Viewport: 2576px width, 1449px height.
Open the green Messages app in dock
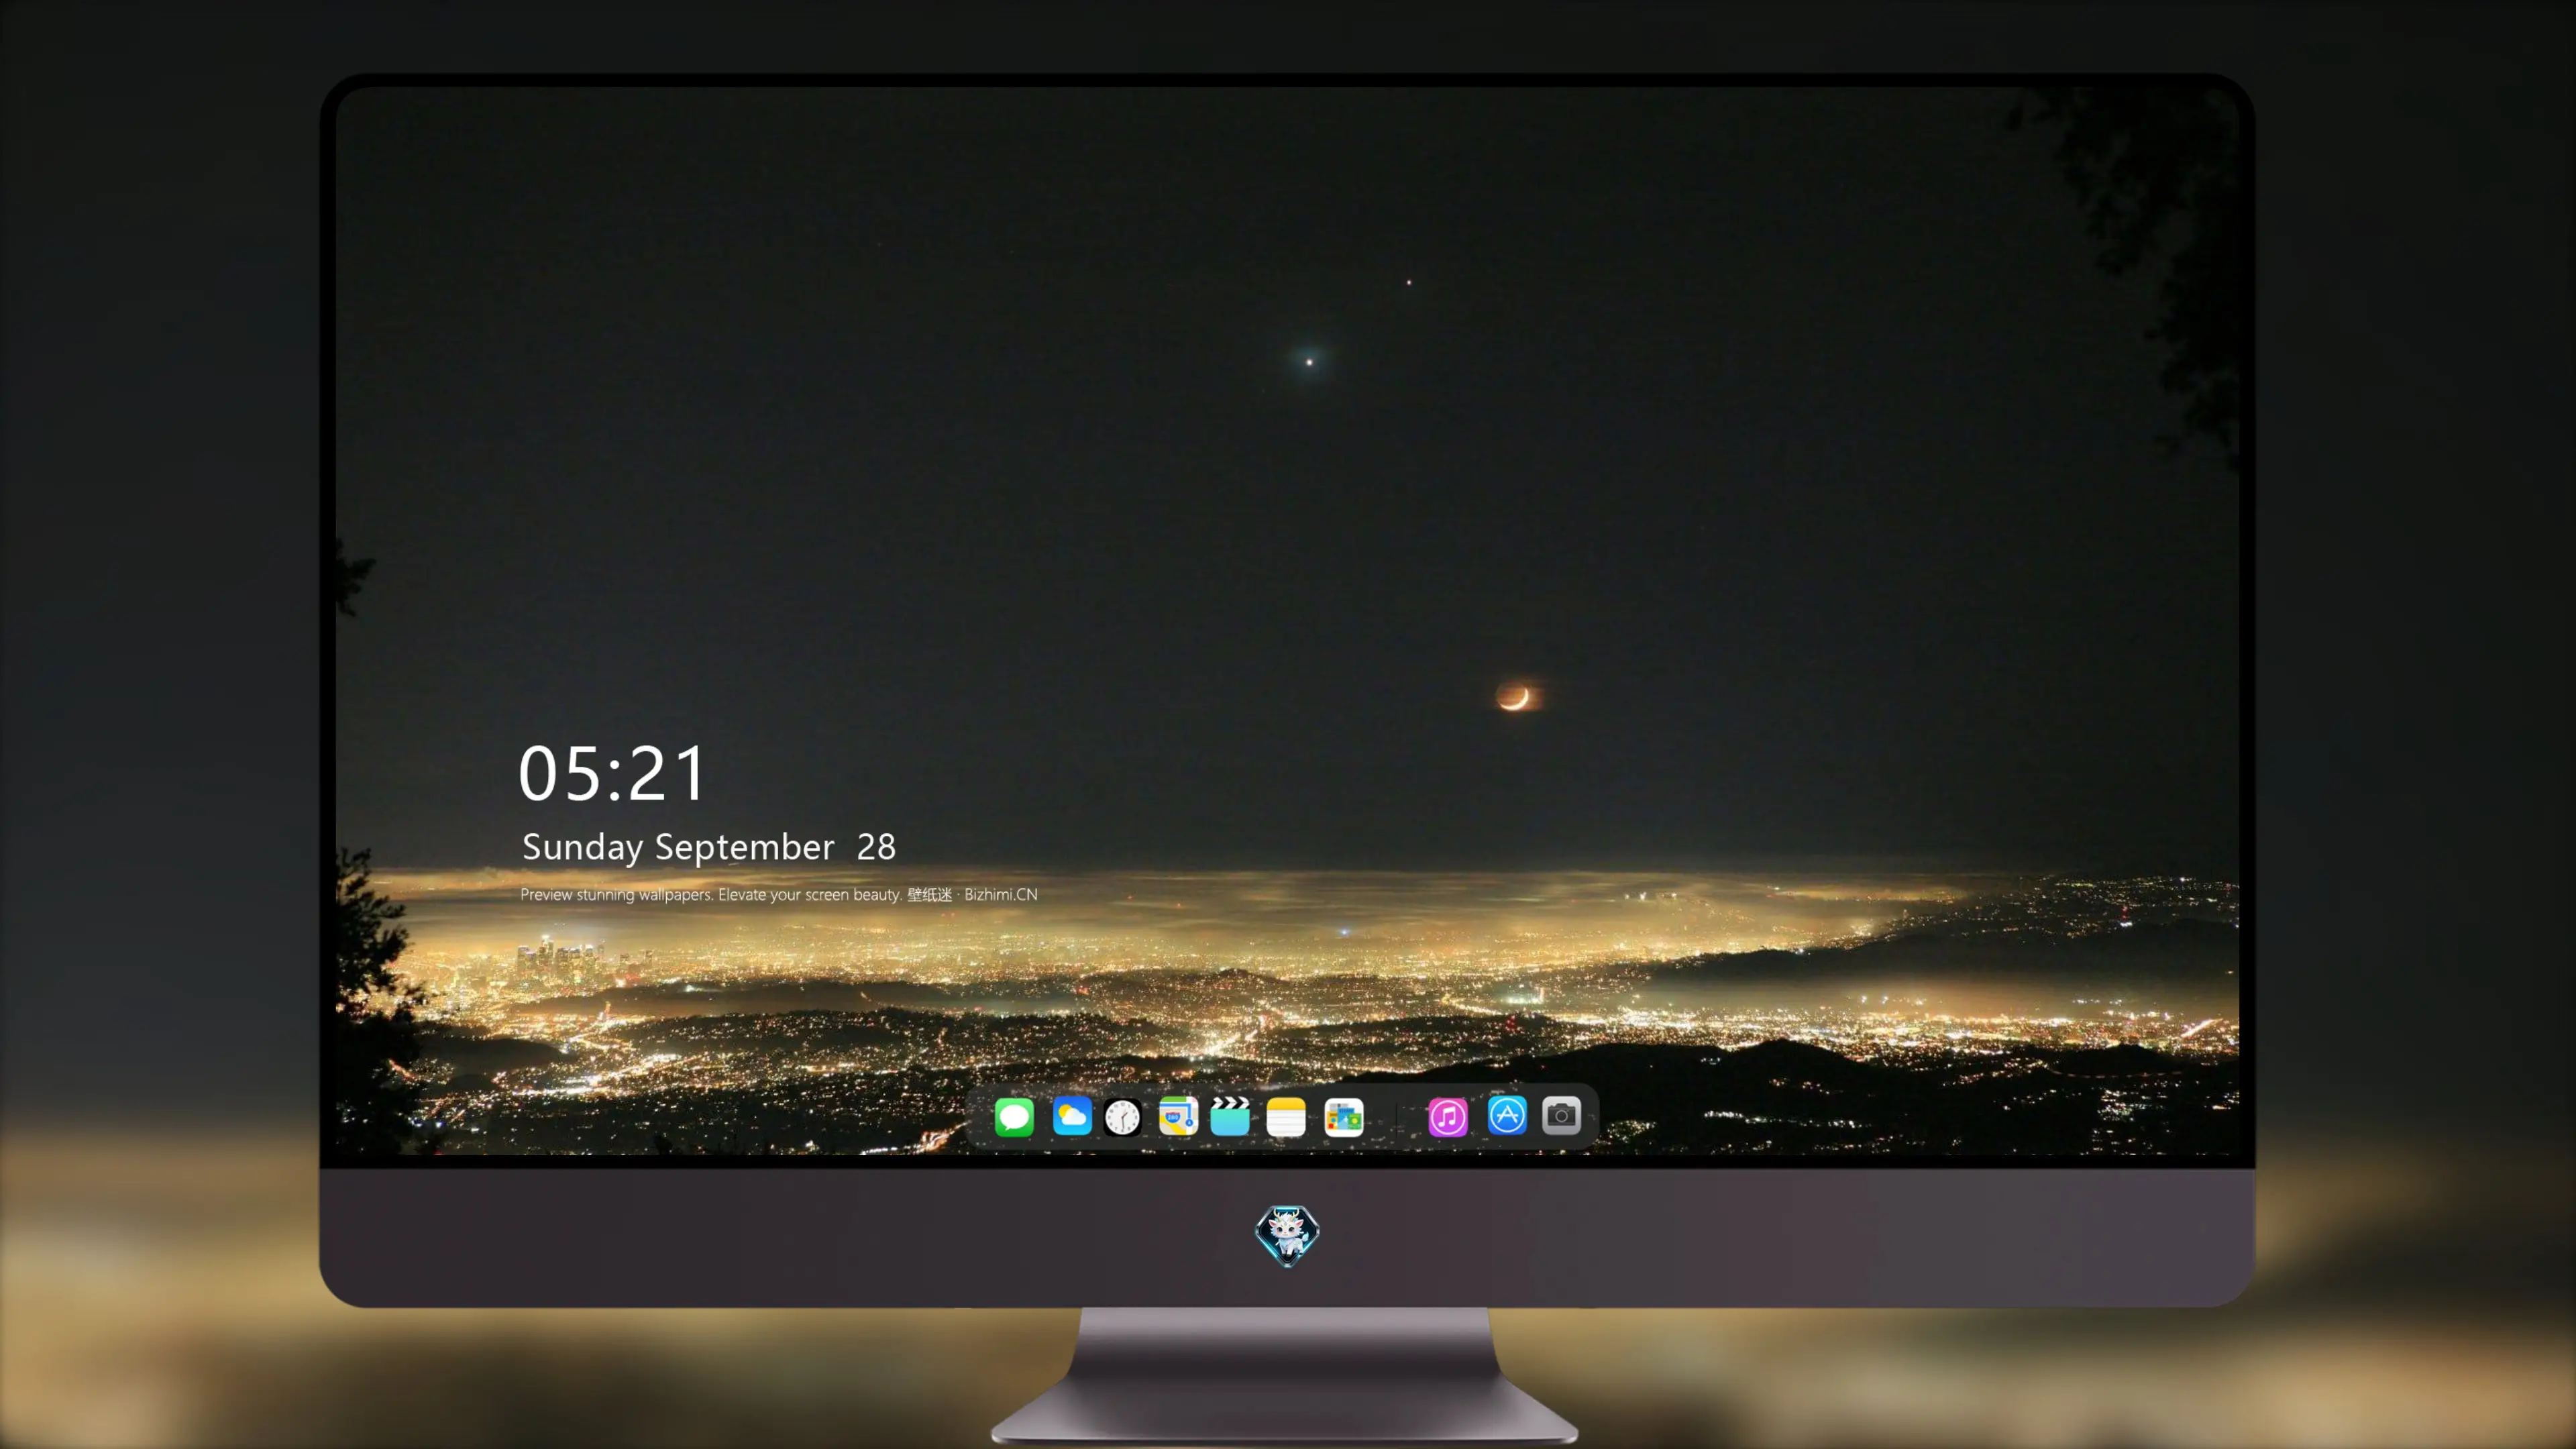point(1014,1116)
